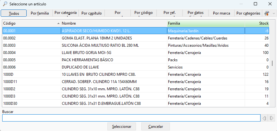Image resolution: width=277 pixels, height=131 pixels.
Task: Focus the Buscar search field
Action: tap(131, 118)
